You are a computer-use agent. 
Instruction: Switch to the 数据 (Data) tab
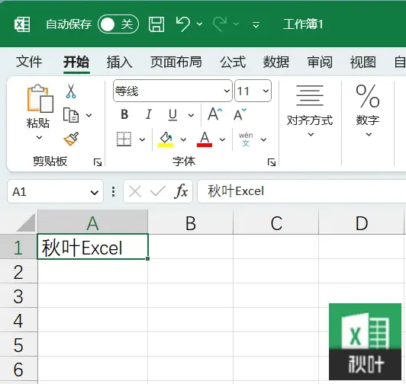(276, 62)
